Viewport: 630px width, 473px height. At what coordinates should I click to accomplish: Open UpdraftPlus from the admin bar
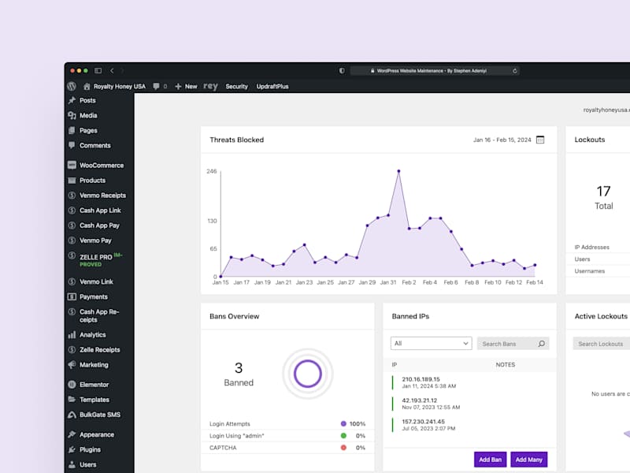coord(272,87)
